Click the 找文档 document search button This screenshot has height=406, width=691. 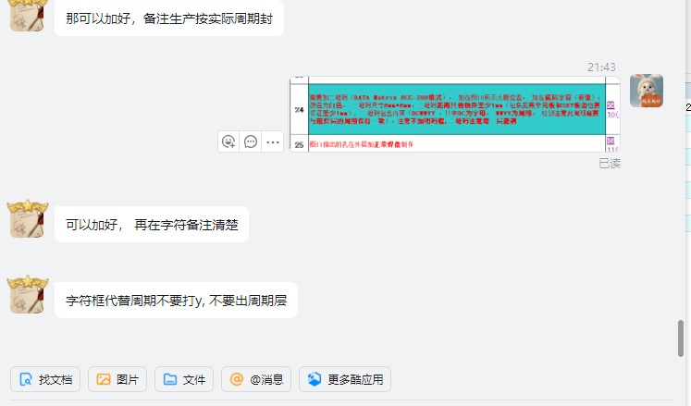(x=45, y=379)
